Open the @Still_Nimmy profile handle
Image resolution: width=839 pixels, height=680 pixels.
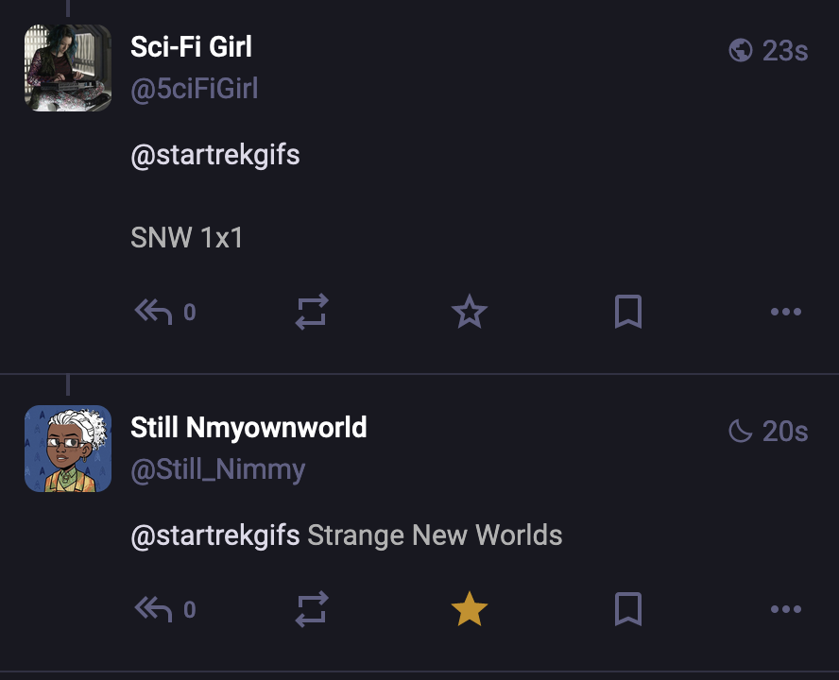(217, 469)
